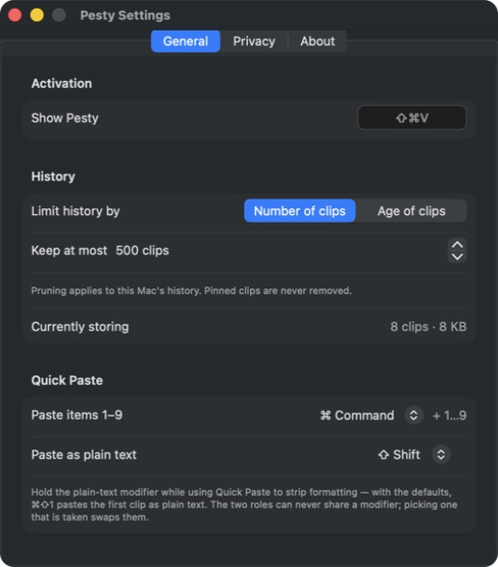Screen dimensions: 498x567
Task: Click the red close window button
Action: point(14,15)
